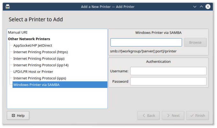The image size is (217, 128).
Task: Focus the Username text field
Action: [168, 71]
